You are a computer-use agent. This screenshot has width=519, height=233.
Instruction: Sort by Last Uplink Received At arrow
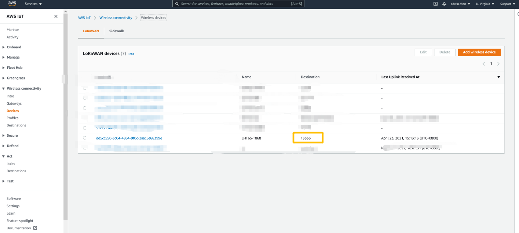coord(498,77)
